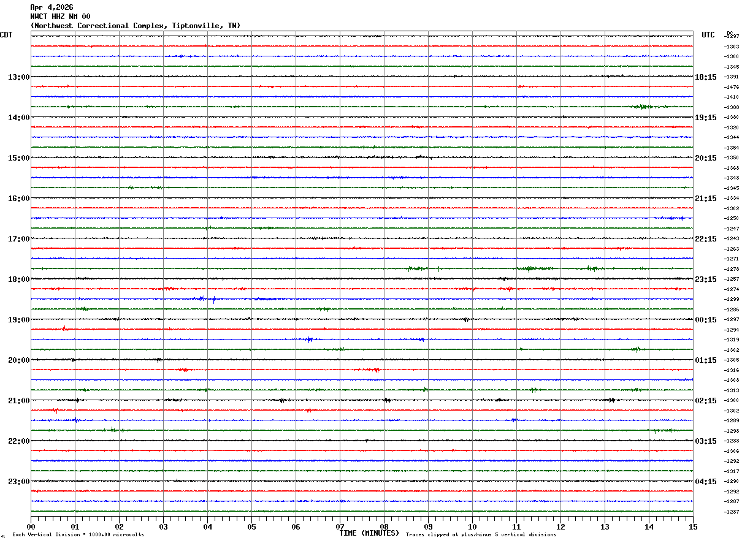Click the '21:15' UTC time label

point(706,199)
